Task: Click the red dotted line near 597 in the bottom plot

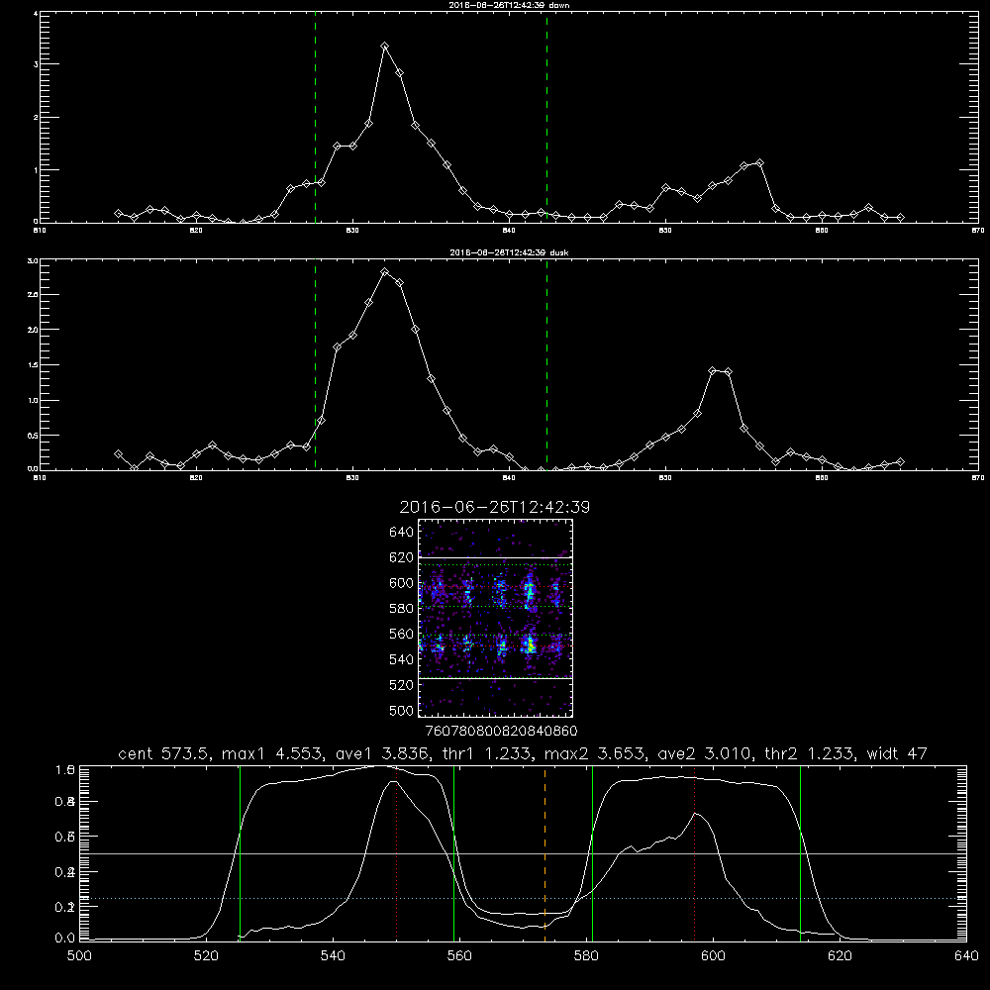Action: [x=695, y=853]
